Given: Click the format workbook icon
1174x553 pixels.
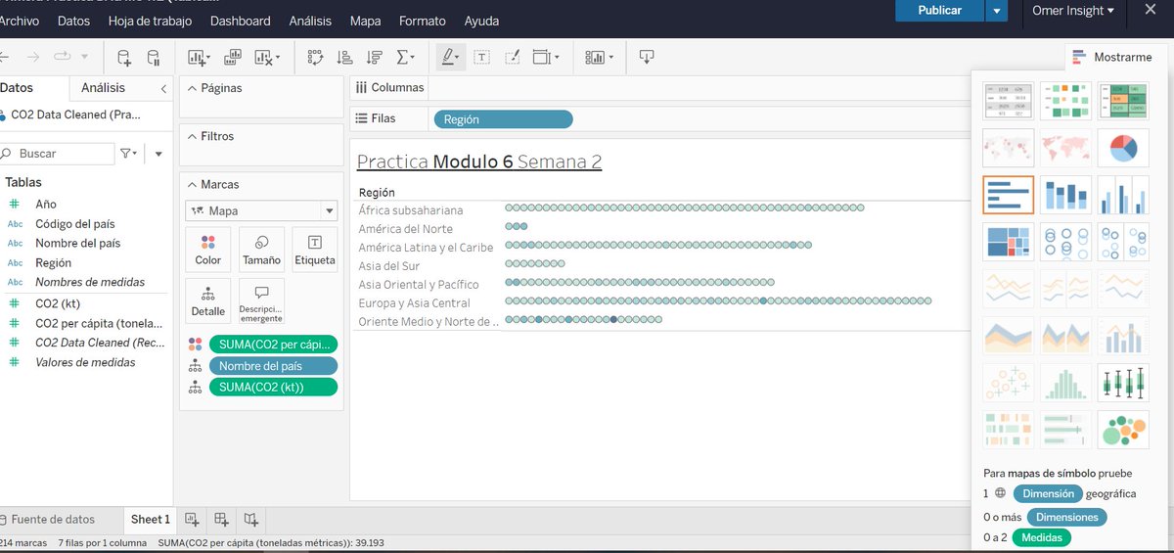Looking at the screenshot, I should coord(512,58).
